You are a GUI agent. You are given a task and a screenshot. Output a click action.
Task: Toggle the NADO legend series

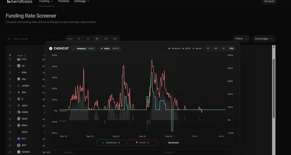click(x=187, y=48)
